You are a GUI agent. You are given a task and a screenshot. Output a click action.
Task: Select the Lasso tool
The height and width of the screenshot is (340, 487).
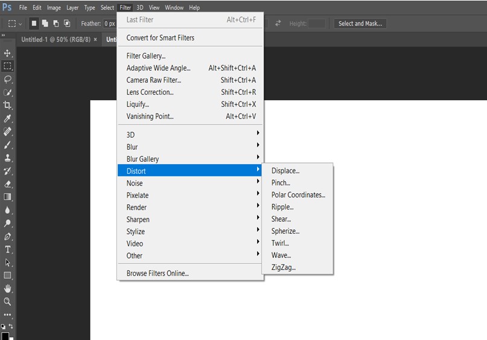point(7,79)
